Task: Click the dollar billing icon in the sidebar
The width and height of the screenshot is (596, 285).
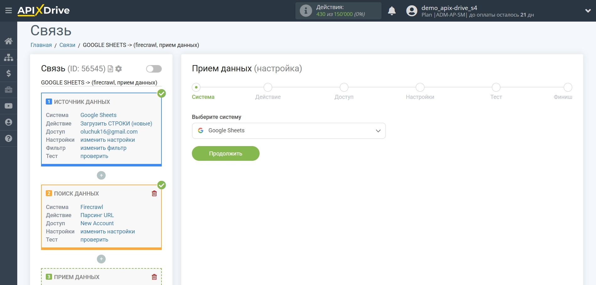Action: tap(8, 74)
